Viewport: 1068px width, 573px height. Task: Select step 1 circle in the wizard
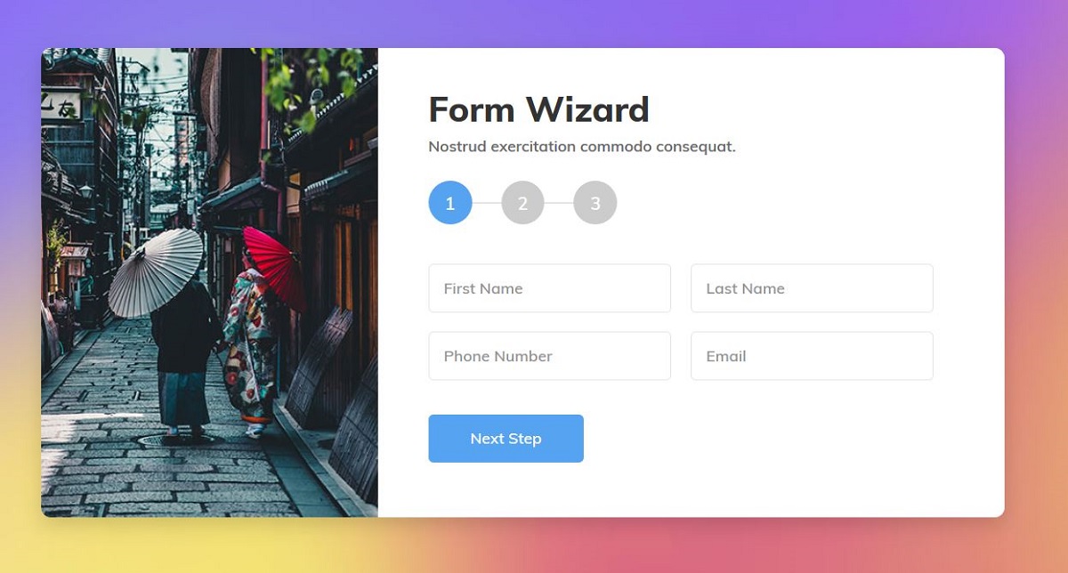(x=450, y=203)
